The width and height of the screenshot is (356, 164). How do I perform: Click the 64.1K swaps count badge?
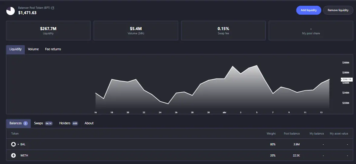pos(49,123)
